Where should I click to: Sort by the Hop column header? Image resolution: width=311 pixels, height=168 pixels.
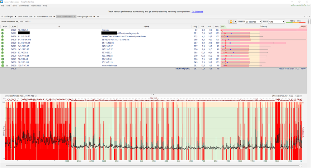click(x=5, y=26)
